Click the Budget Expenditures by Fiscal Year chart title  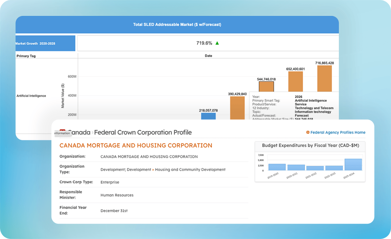pos(311,145)
